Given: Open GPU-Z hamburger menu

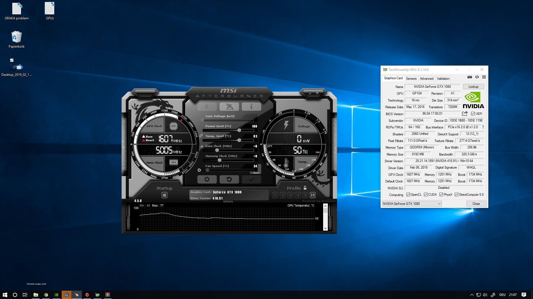Looking at the screenshot, I should point(484,77).
